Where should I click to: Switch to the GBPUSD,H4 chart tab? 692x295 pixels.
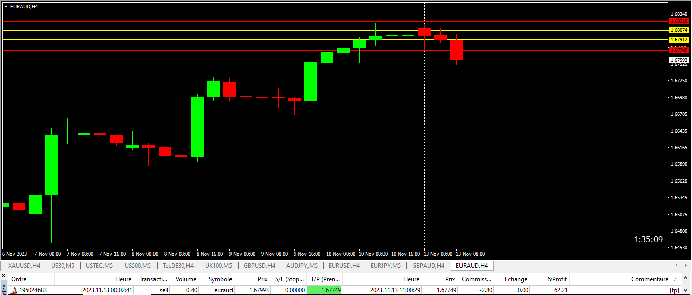click(x=259, y=265)
